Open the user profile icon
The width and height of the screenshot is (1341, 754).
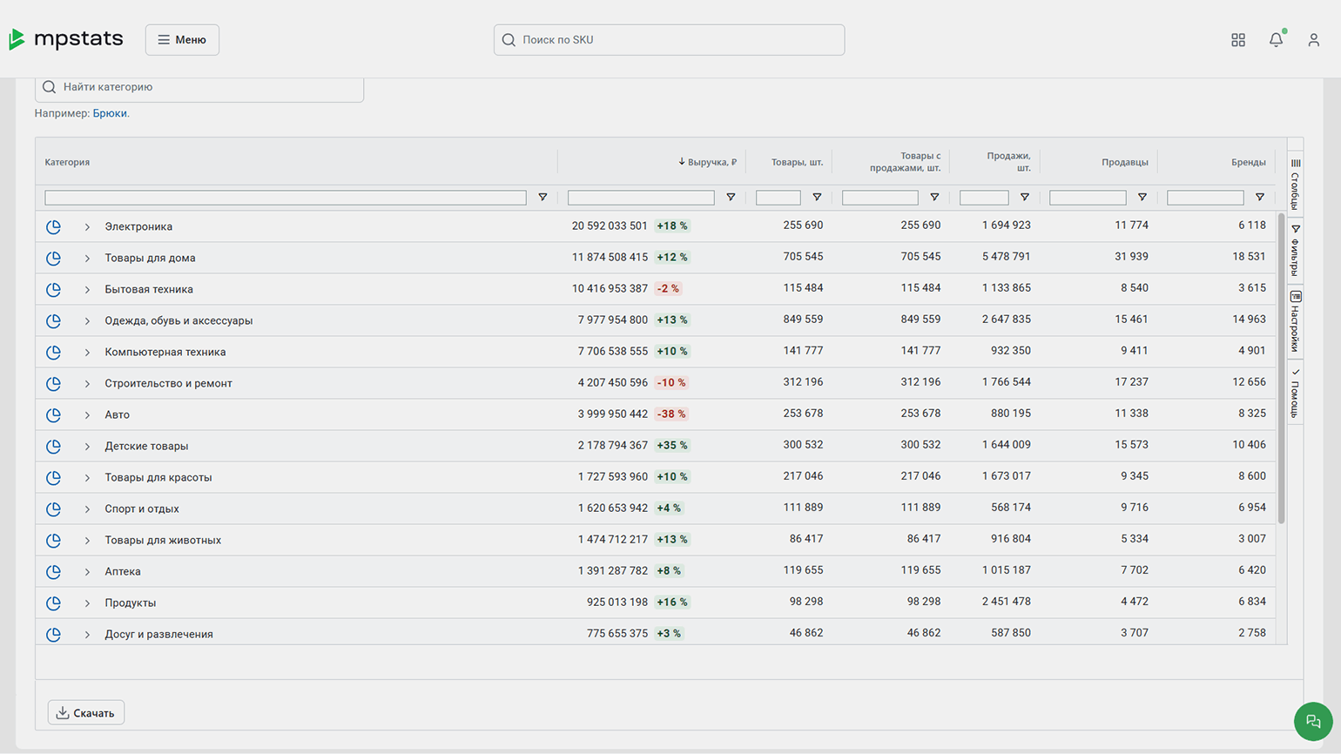pyautogui.click(x=1313, y=40)
